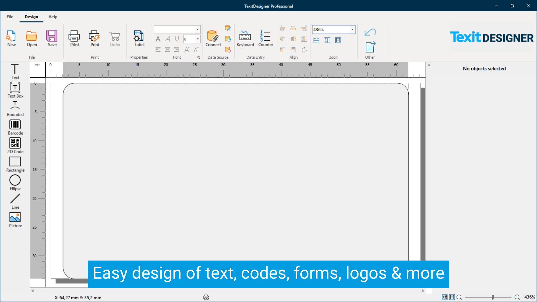Click the refresh data source icon
Image resolution: width=537 pixels, height=302 pixels.
[x=228, y=39]
